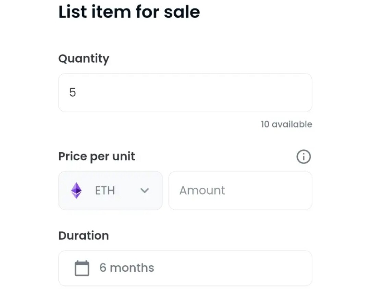
Task: Click the number 10 in availability hint
Action: 265,124
